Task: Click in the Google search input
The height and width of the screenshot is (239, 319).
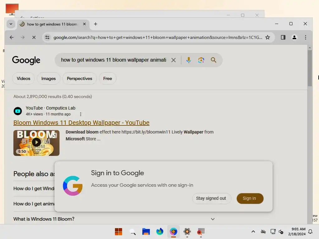Action: click(113, 60)
